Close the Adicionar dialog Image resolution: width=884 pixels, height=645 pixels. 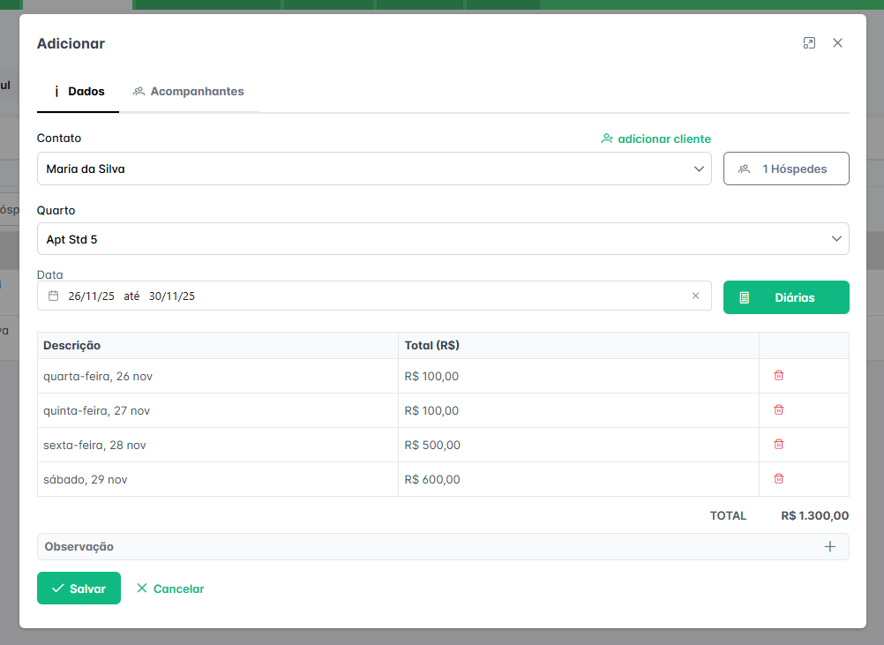coord(837,43)
